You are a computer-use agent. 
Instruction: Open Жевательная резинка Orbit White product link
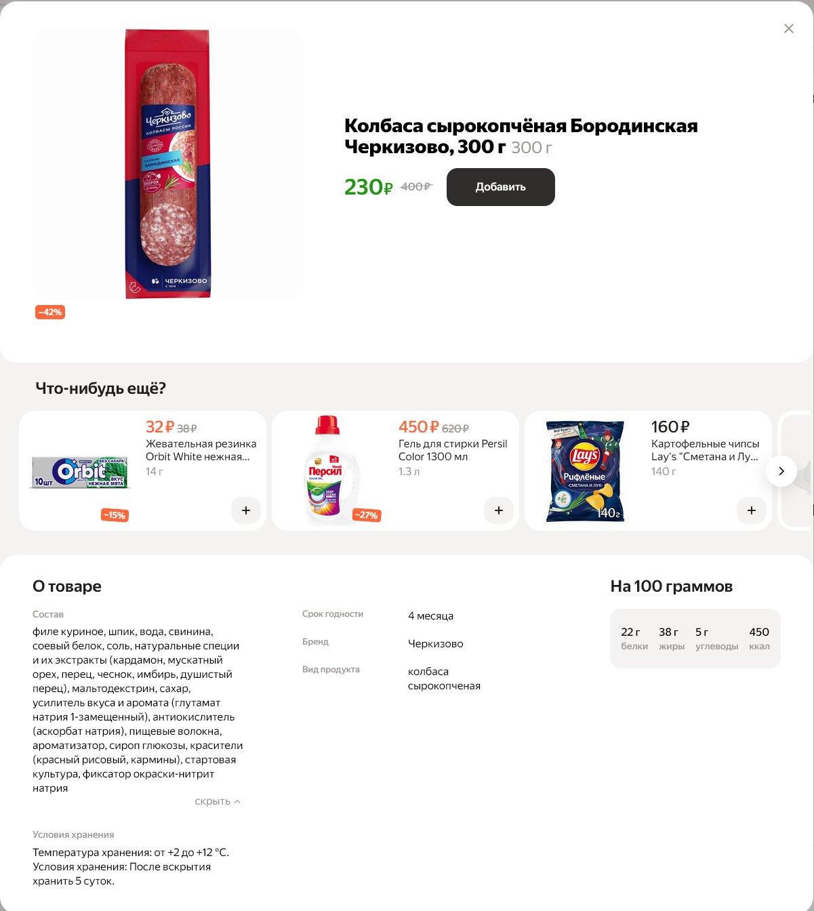tap(201, 450)
